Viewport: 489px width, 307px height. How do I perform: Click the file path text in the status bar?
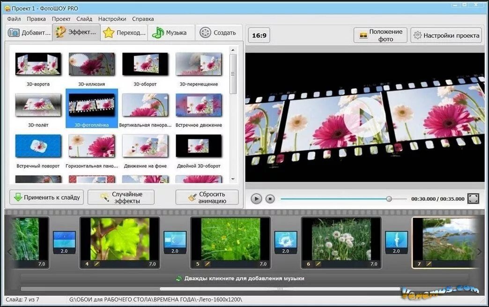156,300
